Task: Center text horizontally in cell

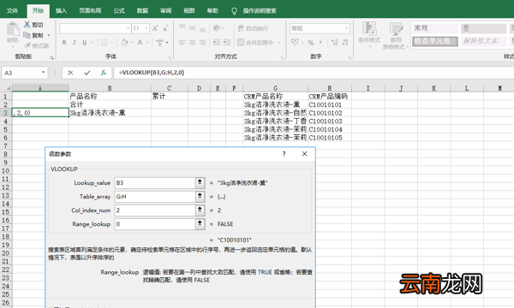Action: (x=193, y=43)
